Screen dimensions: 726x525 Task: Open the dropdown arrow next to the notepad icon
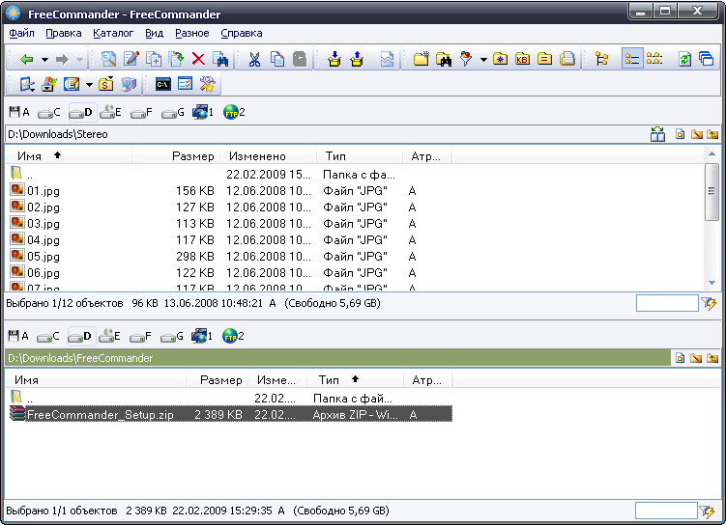[89, 85]
